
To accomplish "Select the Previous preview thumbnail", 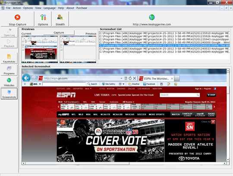I will [x=78, y=49].
